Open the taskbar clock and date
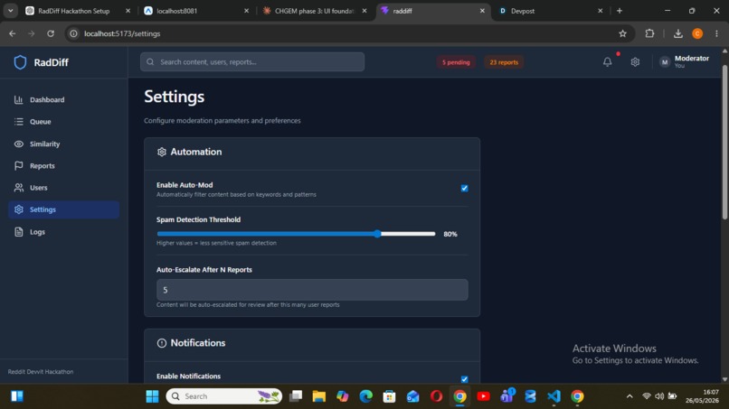The width and height of the screenshot is (729, 409). (x=705, y=396)
